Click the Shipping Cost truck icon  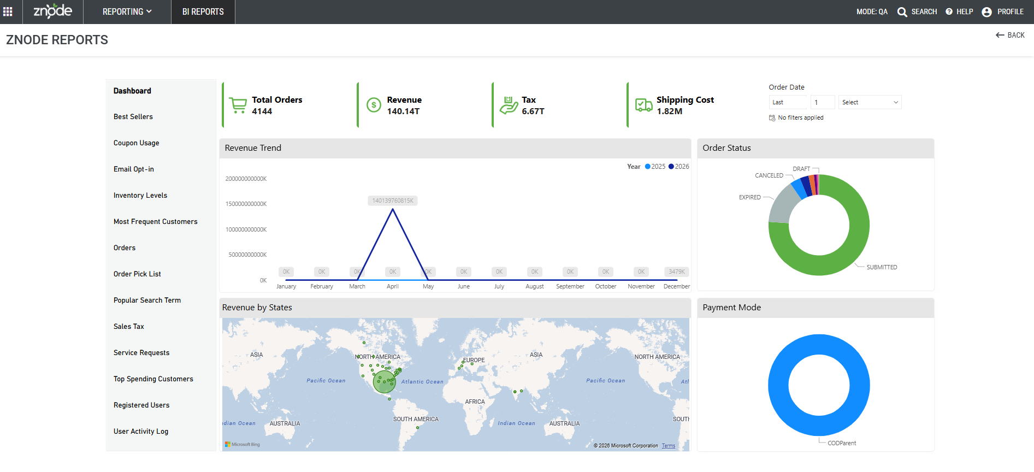pyautogui.click(x=644, y=105)
